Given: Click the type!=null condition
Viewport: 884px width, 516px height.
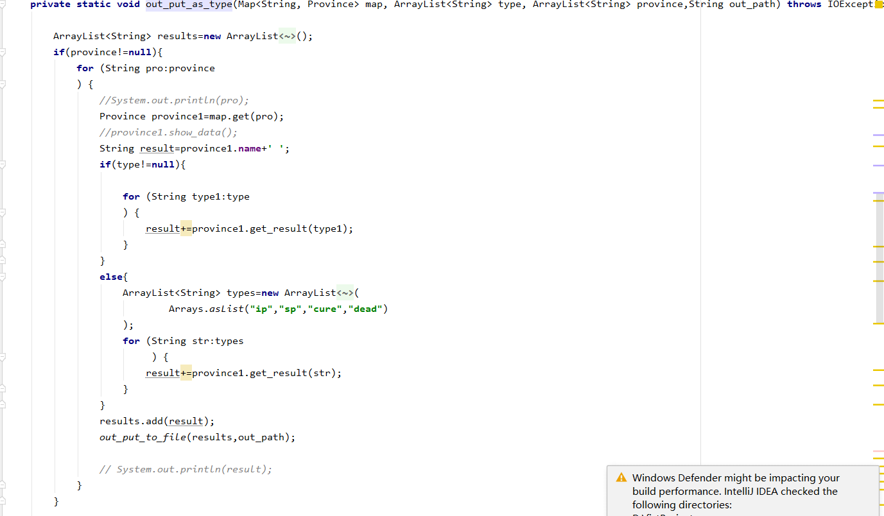Looking at the screenshot, I should click(146, 164).
